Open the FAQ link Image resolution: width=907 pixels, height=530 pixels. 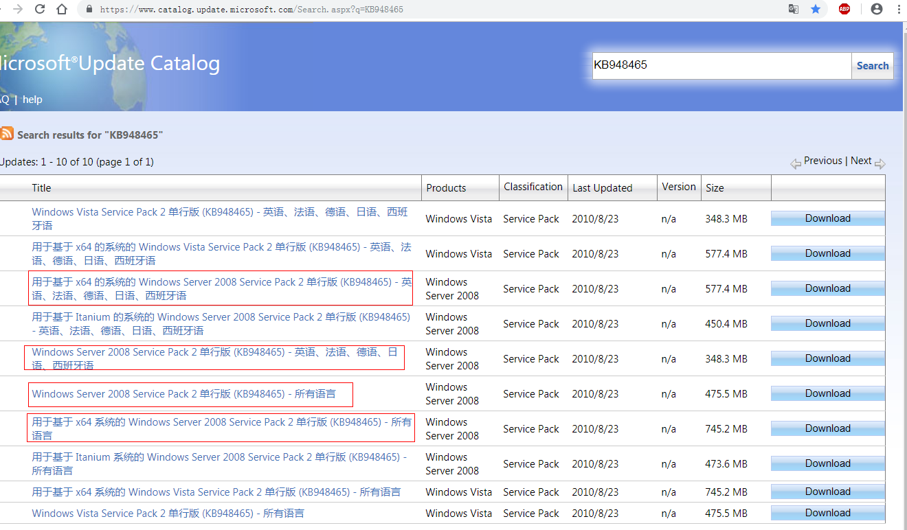coord(4,100)
